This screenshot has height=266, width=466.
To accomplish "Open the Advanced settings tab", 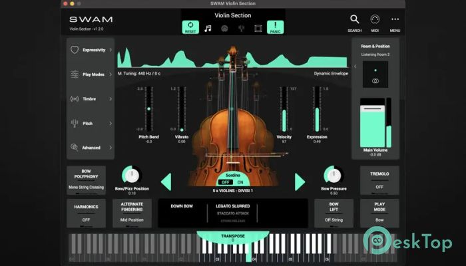I will 90,147.
